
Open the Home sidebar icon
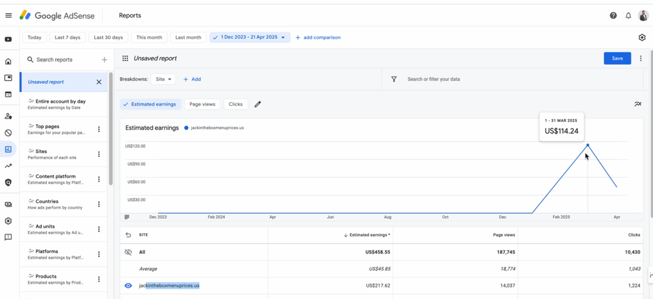click(8, 61)
